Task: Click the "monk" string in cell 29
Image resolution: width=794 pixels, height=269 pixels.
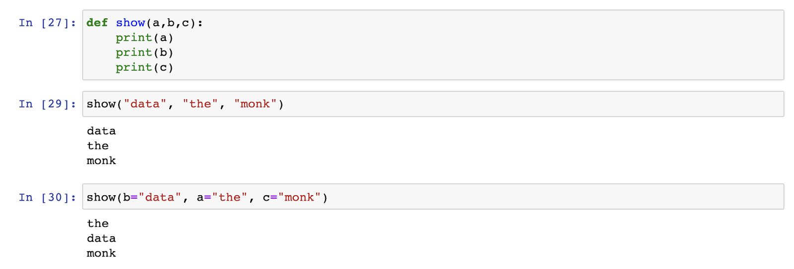Action: [255, 104]
